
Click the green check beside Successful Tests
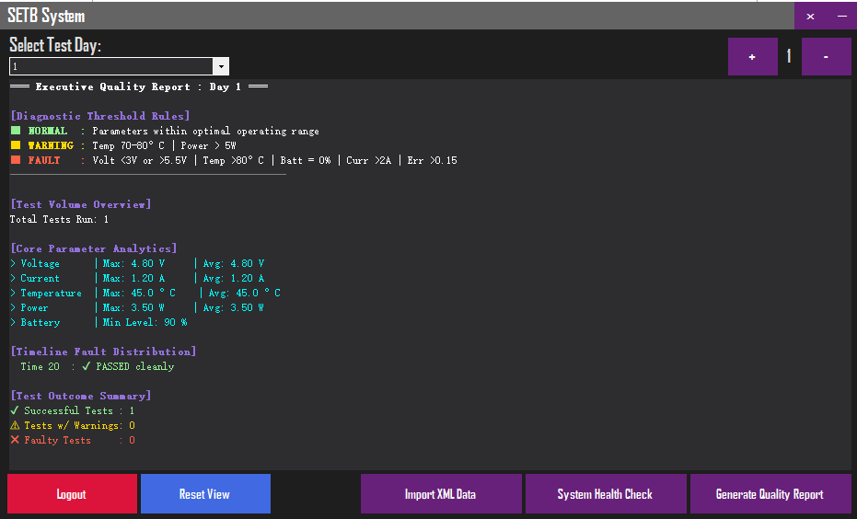tap(15, 410)
